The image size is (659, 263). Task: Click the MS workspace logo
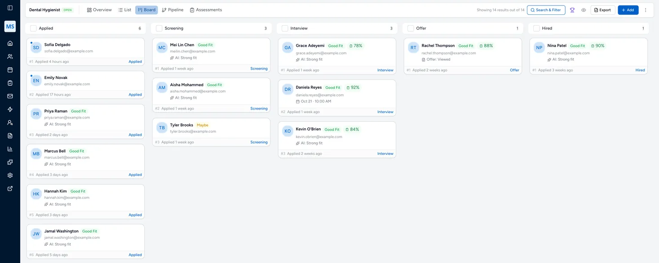pos(10,26)
